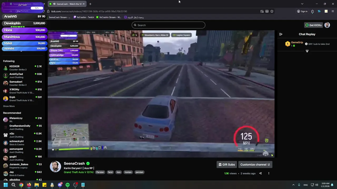Open Firefox hamburger application menu
The image size is (337, 189).
333,11
